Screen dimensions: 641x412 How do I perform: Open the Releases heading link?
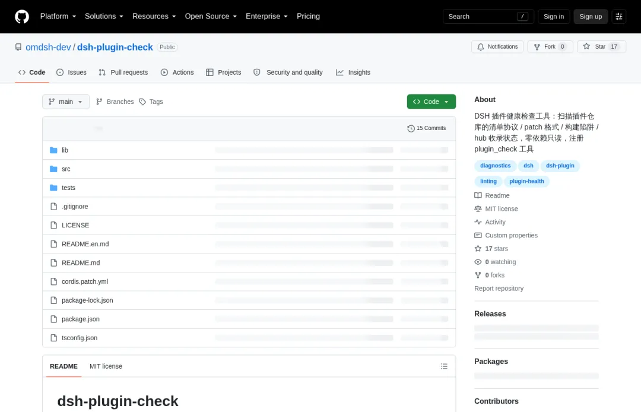[x=490, y=314]
